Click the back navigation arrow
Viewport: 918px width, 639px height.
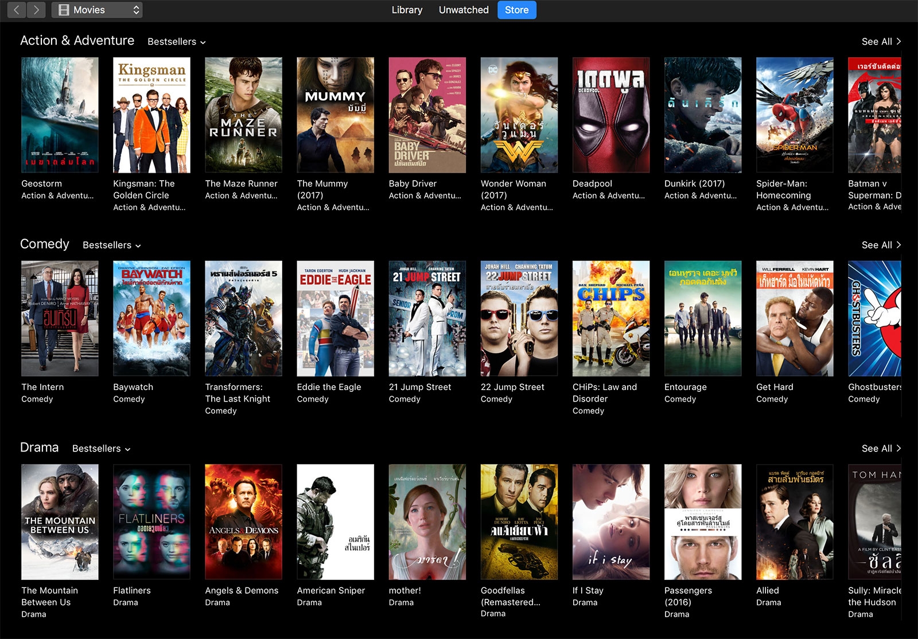[x=15, y=10]
